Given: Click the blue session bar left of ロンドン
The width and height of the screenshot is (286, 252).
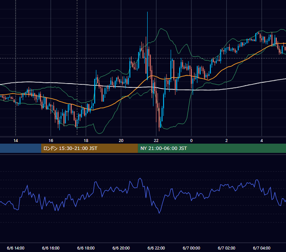Looking at the screenshot, I should [21, 148].
